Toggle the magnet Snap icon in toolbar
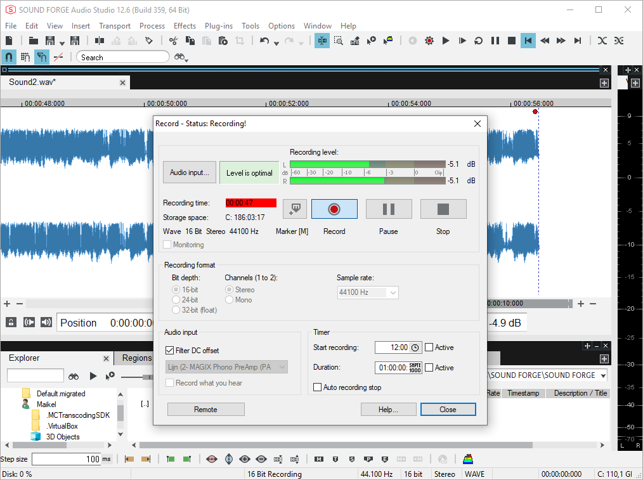Viewport: 643px width, 480px height. click(x=9, y=57)
